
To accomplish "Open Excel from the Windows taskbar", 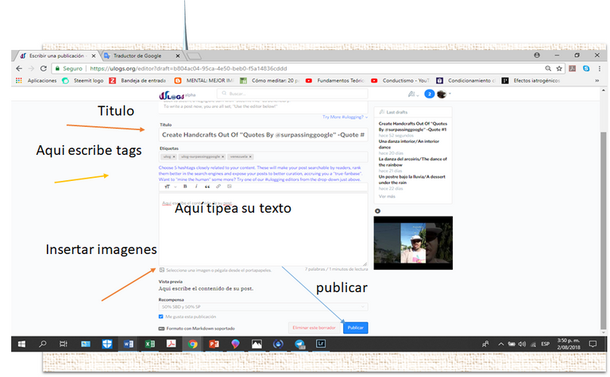I will [x=149, y=344].
